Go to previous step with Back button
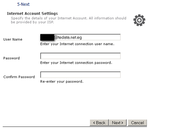Image resolution: width=174 pixels, height=135 pixels. click(99, 122)
